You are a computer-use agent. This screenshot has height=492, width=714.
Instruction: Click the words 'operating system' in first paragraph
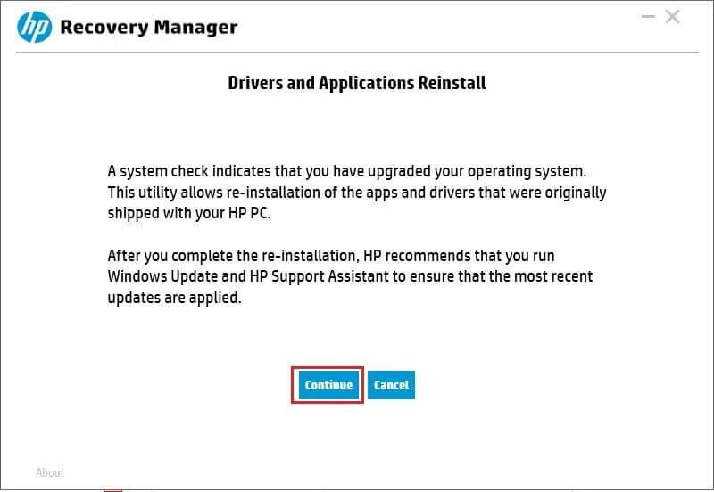point(525,171)
